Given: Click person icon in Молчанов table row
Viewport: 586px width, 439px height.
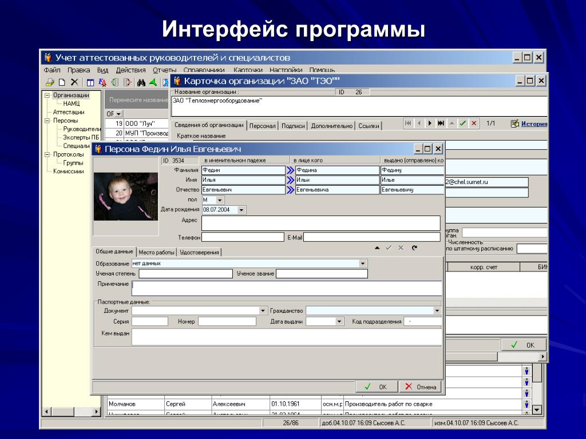Looking at the screenshot, I should tap(526, 404).
